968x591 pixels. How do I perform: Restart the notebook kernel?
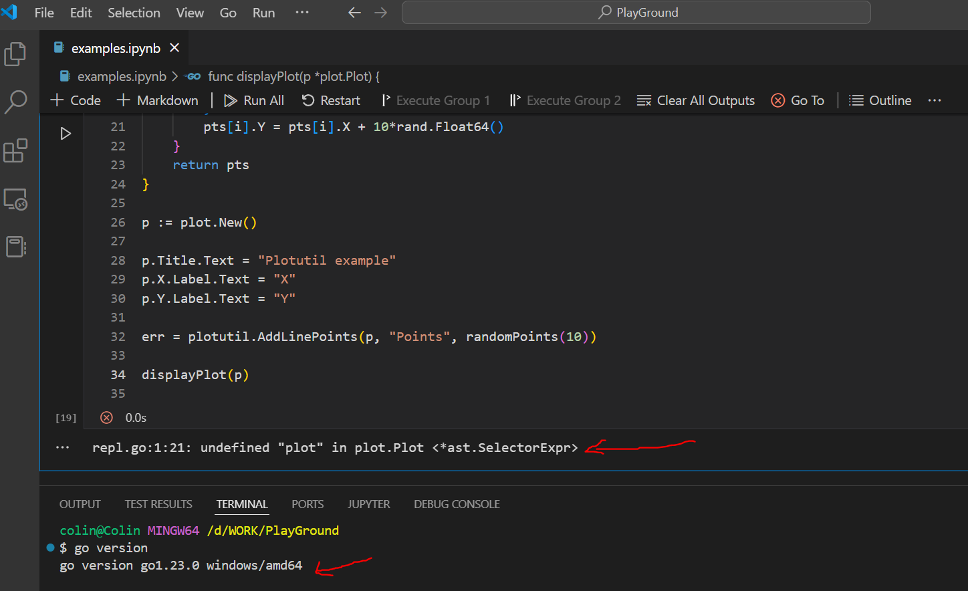point(332,100)
